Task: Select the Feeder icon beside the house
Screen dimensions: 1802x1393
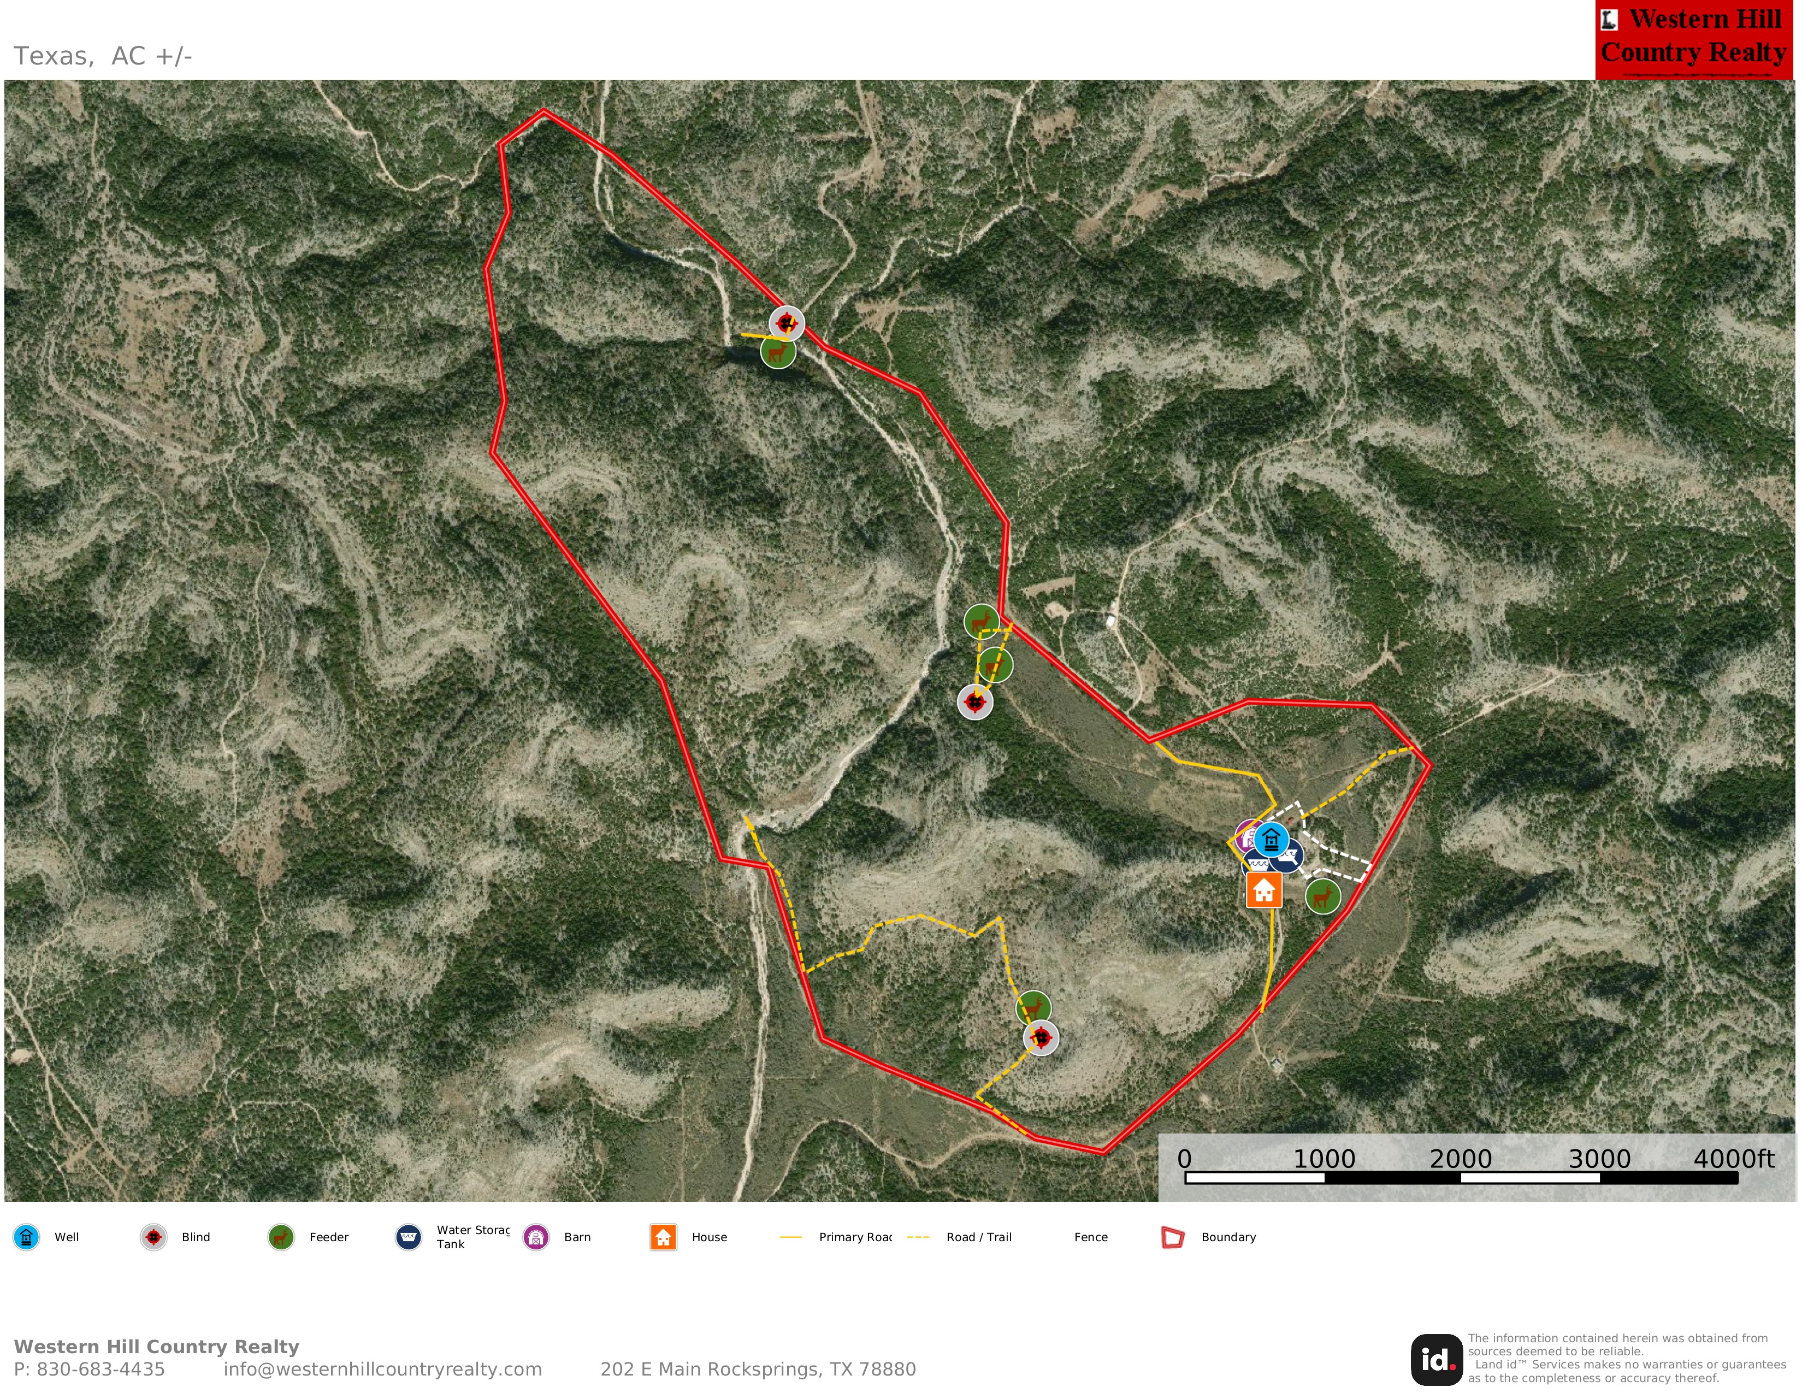Action: coord(1322,896)
